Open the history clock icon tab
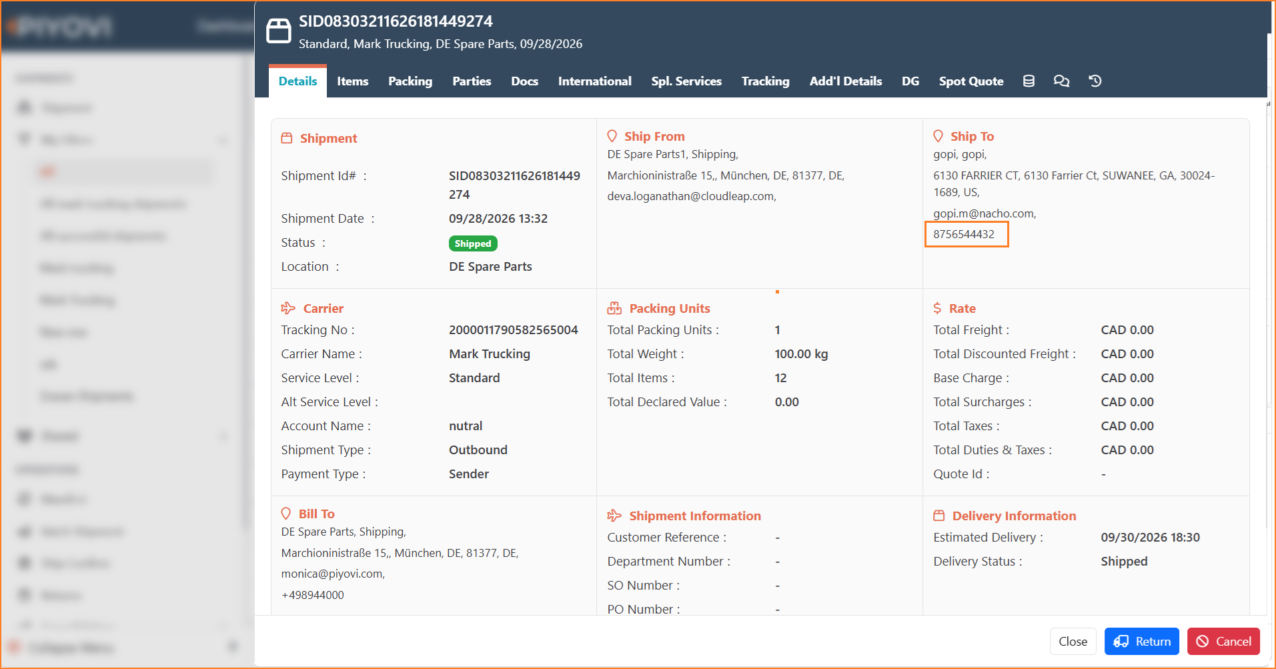Viewport: 1276px width, 669px height. (1095, 81)
